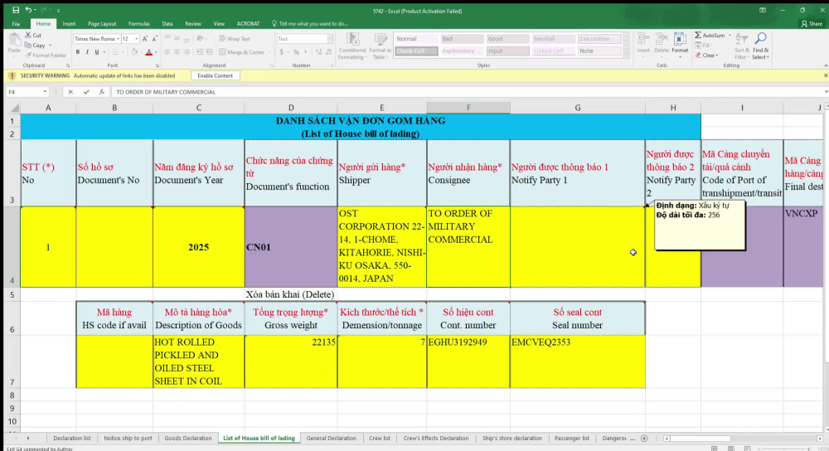Open the font size dropdown

pyautogui.click(x=137, y=39)
